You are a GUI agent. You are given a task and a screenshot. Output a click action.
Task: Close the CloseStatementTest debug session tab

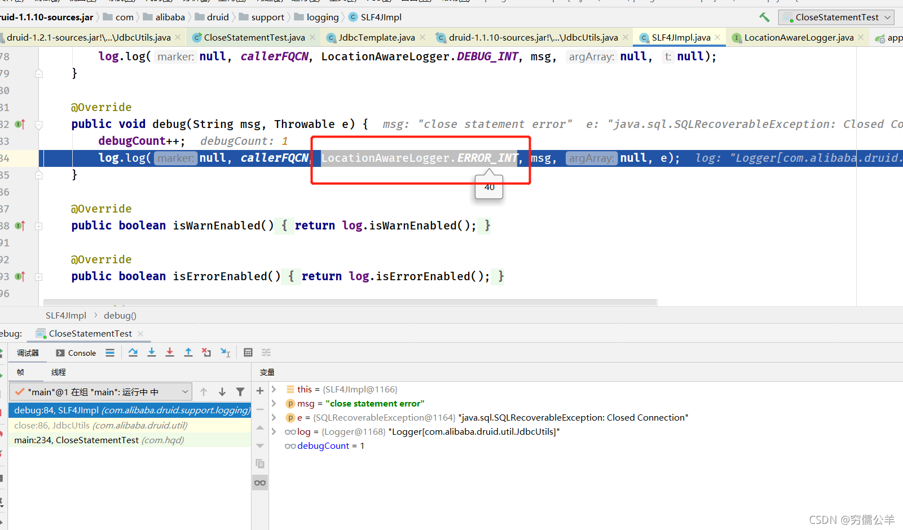coord(140,334)
